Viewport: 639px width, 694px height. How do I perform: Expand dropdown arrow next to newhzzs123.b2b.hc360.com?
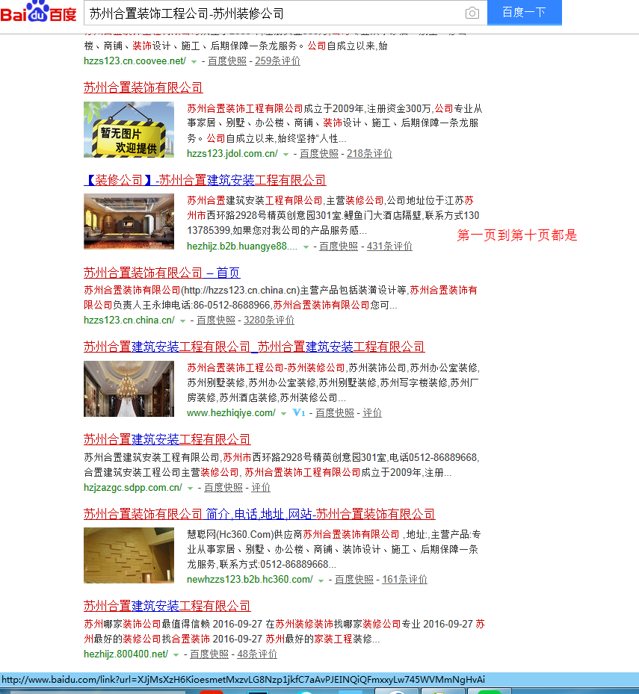click(x=321, y=580)
